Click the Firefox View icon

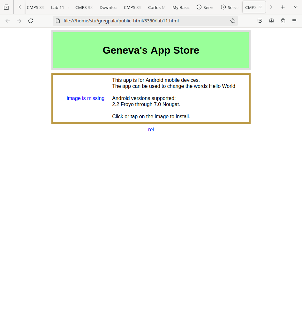click(x=6, y=7)
